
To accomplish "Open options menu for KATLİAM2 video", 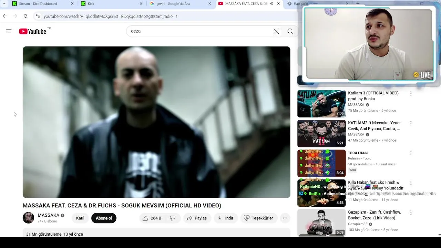I will (411, 123).
